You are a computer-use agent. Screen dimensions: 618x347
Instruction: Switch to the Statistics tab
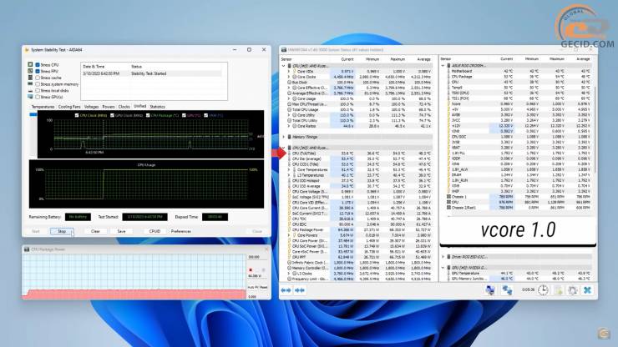click(157, 107)
